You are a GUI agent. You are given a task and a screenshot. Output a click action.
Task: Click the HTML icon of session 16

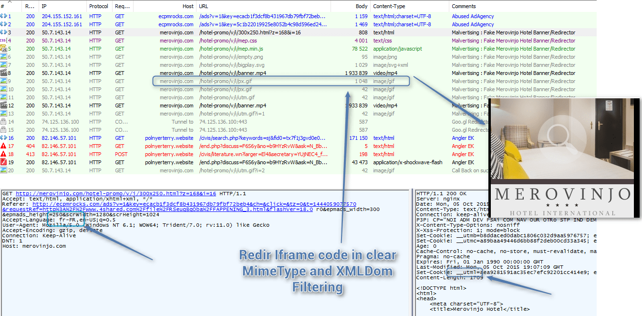click(3, 138)
